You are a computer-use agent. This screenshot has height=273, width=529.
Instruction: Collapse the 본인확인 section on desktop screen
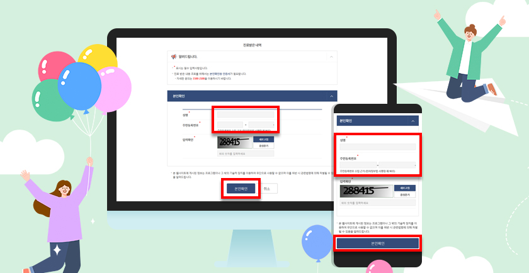[x=331, y=96]
